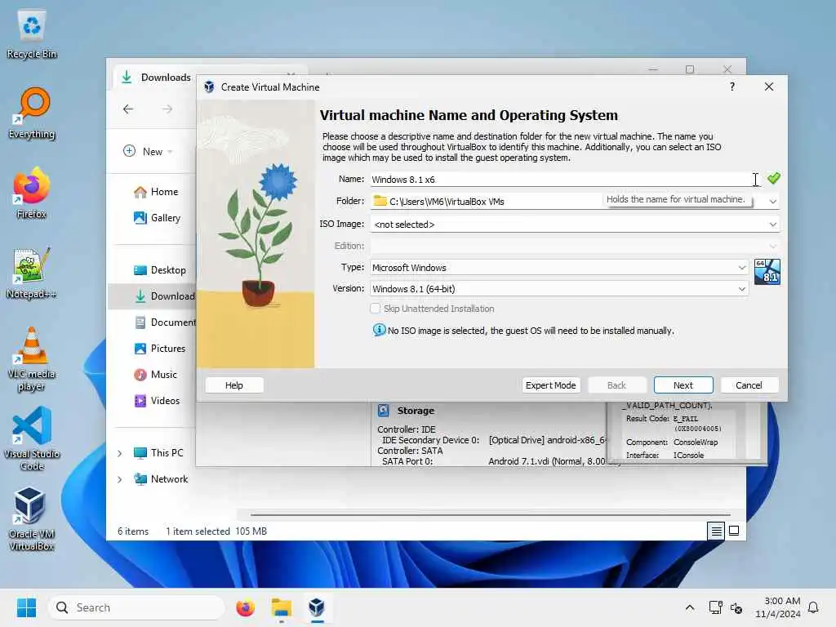Click the taskbar Search box
This screenshot has width=836, height=627.
tap(136, 607)
